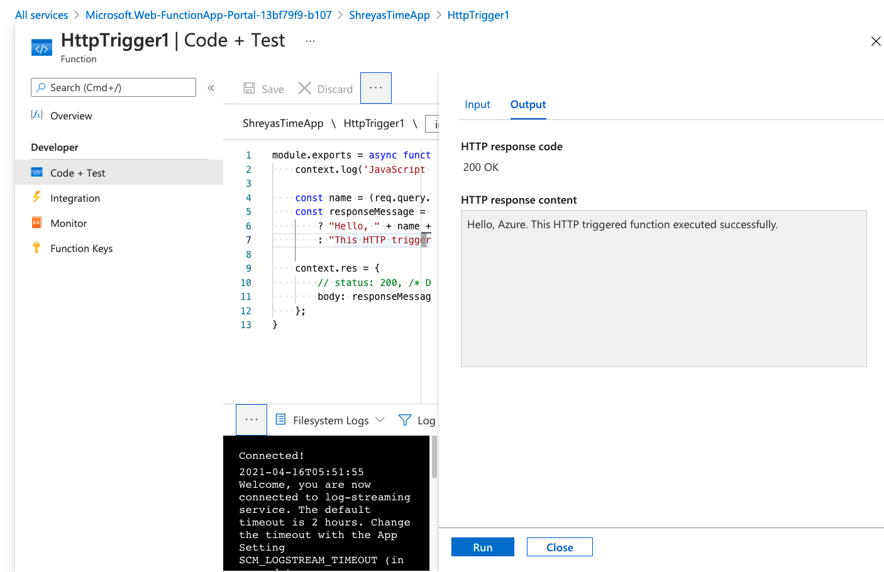Image resolution: width=884 pixels, height=572 pixels.
Task: Click the commented status: 200 code line
Action: 374,283
